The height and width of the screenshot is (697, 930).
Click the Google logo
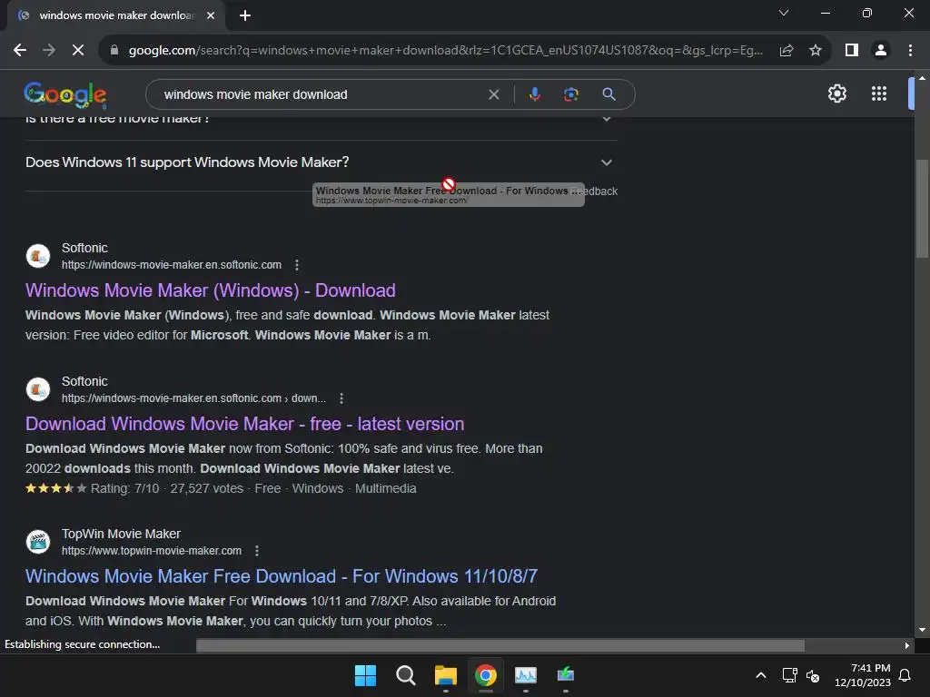[x=65, y=94]
